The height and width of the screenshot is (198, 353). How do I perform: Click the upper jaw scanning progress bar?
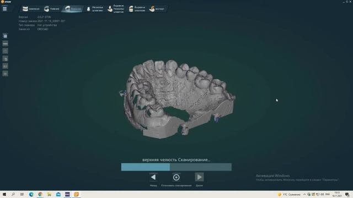click(176, 167)
